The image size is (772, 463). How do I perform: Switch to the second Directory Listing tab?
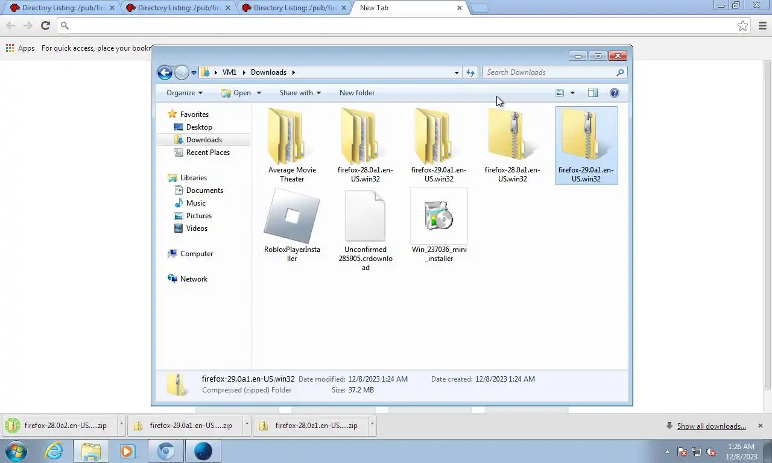177,8
